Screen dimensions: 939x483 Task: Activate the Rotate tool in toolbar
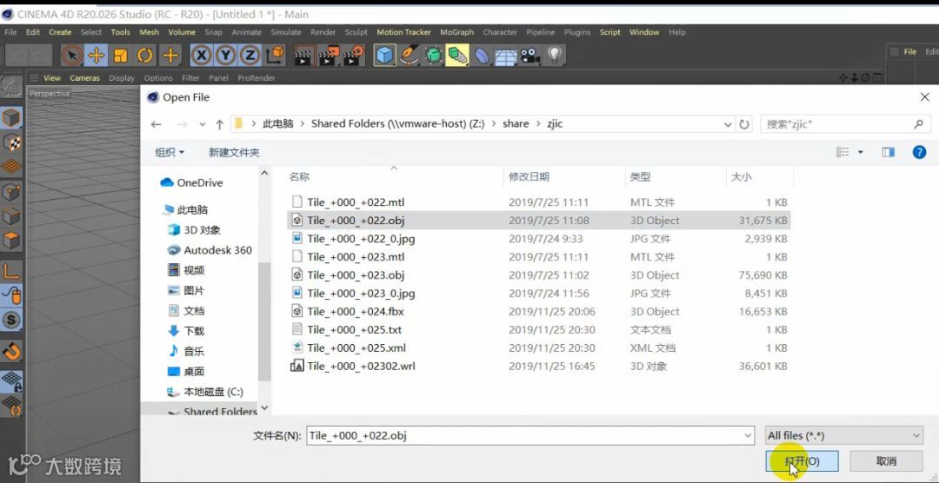pos(145,56)
